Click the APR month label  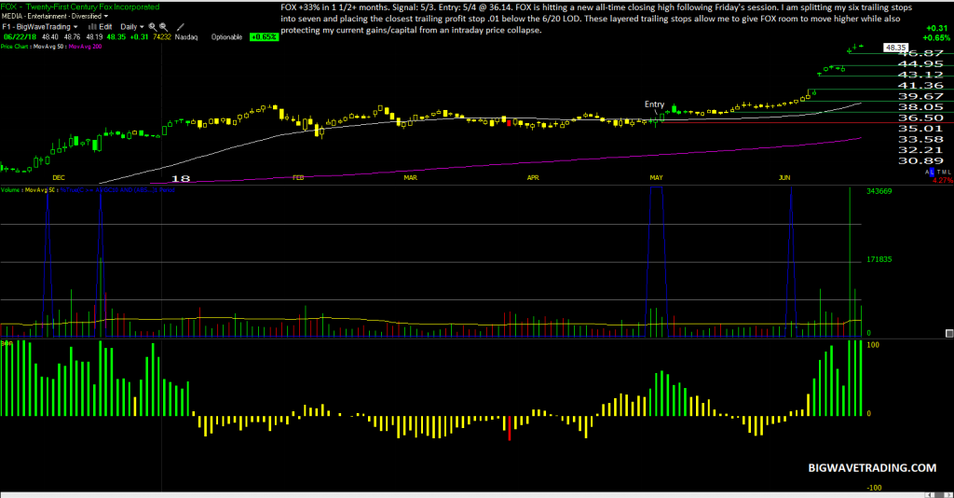click(x=533, y=178)
